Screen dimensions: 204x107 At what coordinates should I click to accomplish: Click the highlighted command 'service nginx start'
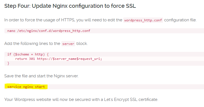[x=26, y=87]
